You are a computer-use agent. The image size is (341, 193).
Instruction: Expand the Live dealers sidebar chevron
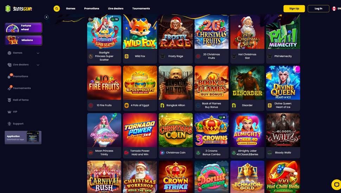pyautogui.click(x=38, y=65)
